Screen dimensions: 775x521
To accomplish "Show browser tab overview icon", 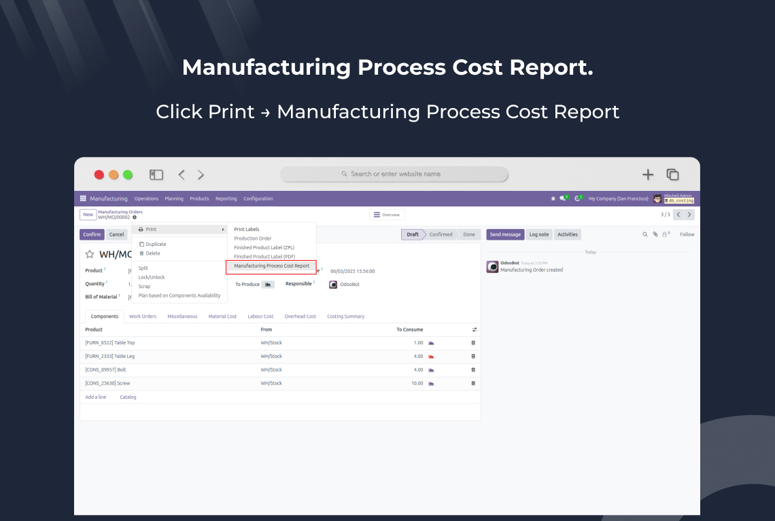I will (x=672, y=175).
